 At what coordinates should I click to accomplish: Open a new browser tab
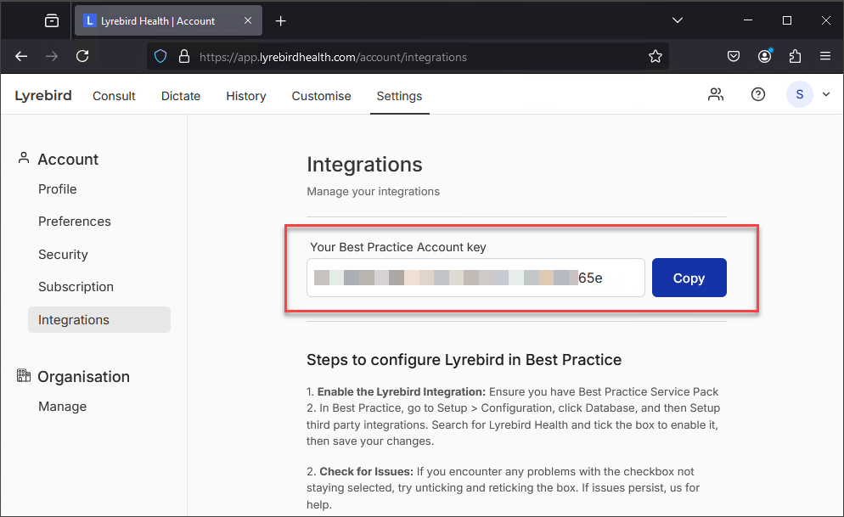[x=280, y=21]
